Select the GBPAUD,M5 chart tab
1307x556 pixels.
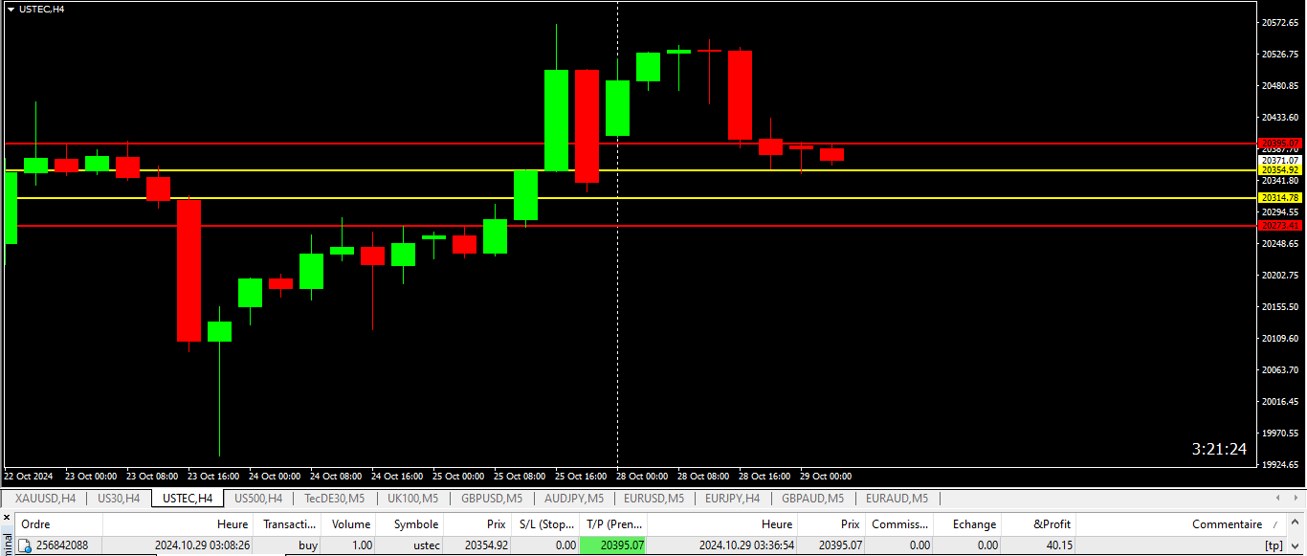click(812, 499)
